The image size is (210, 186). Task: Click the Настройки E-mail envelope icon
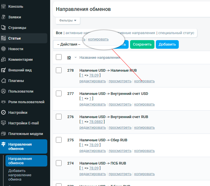click(3, 123)
